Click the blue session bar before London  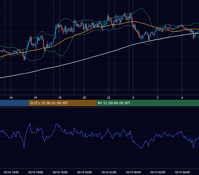pyautogui.click(x=14, y=103)
